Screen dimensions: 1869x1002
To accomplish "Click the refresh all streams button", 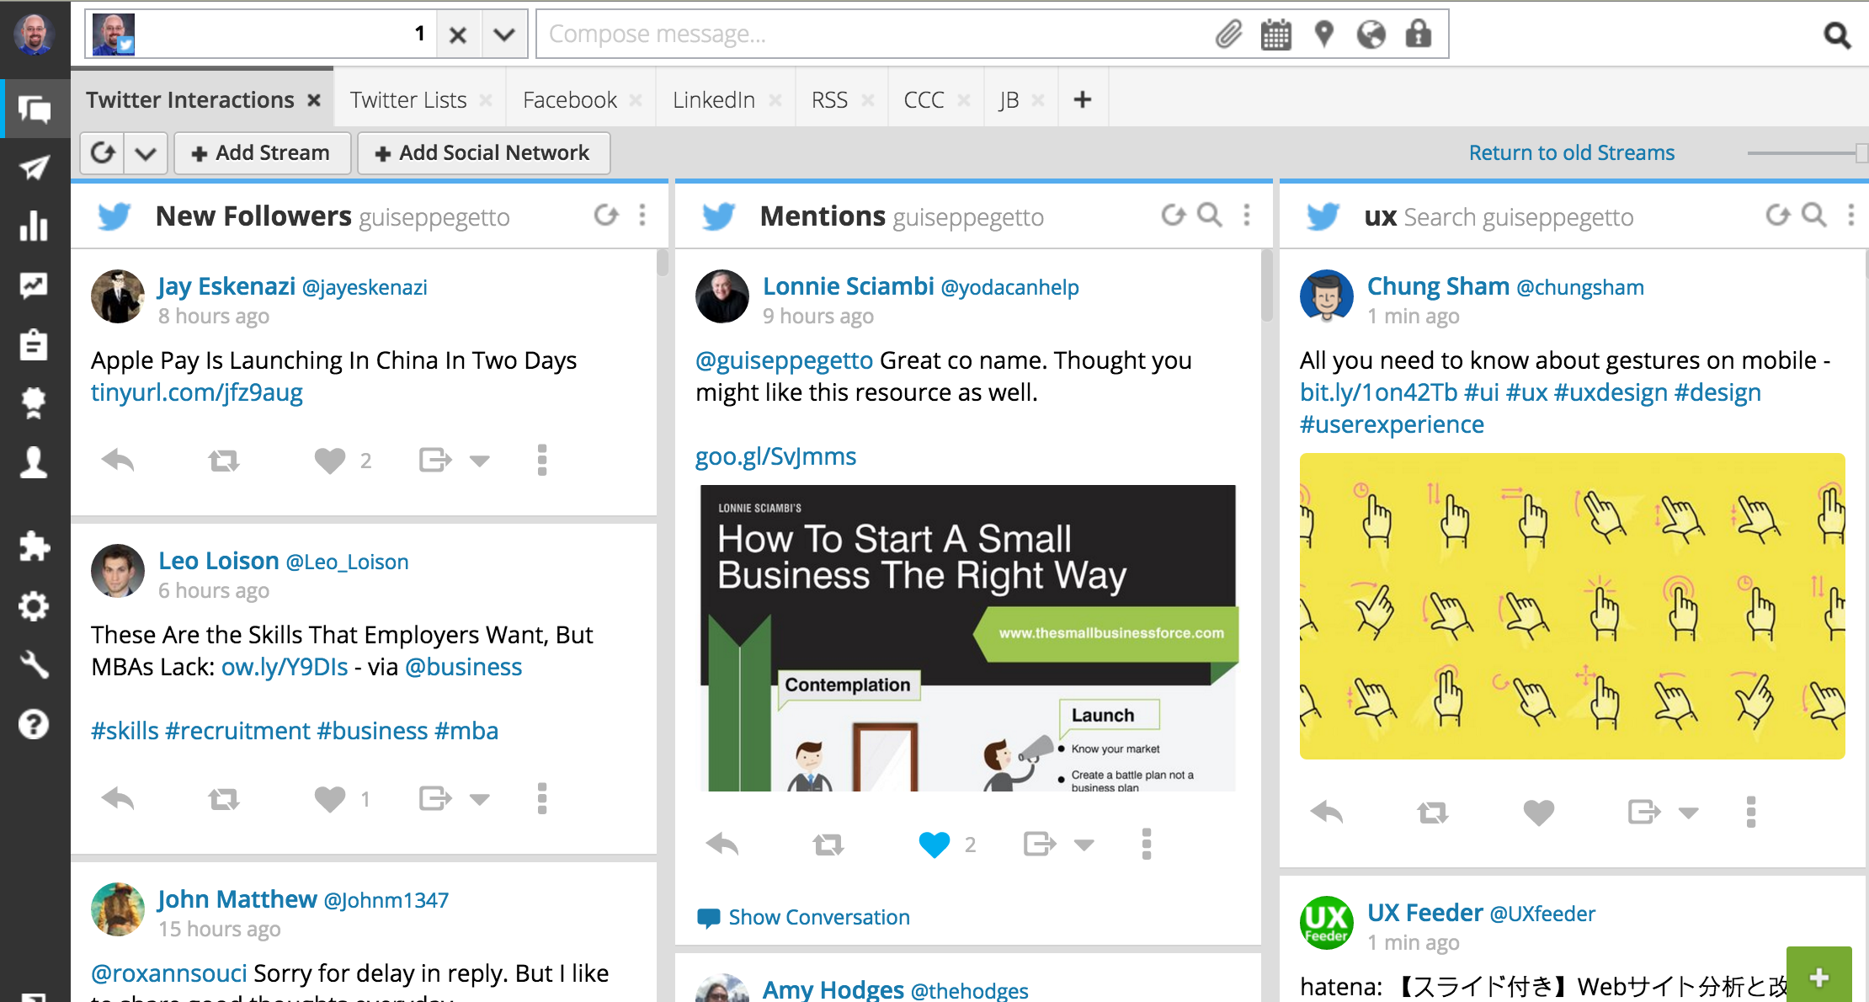I will pyautogui.click(x=103, y=152).
